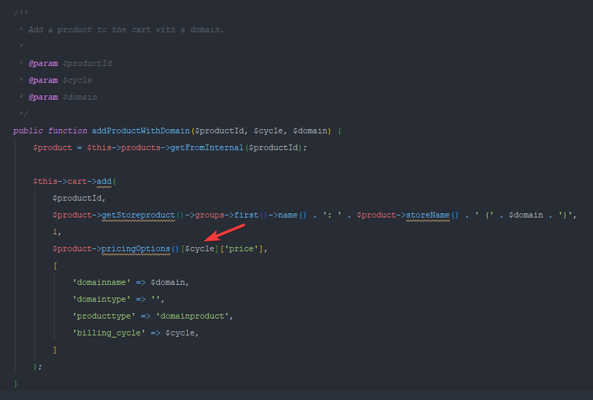This screenshot has height=400, width=593.
Task: Click the function keyword
Action: click(68, 131)
